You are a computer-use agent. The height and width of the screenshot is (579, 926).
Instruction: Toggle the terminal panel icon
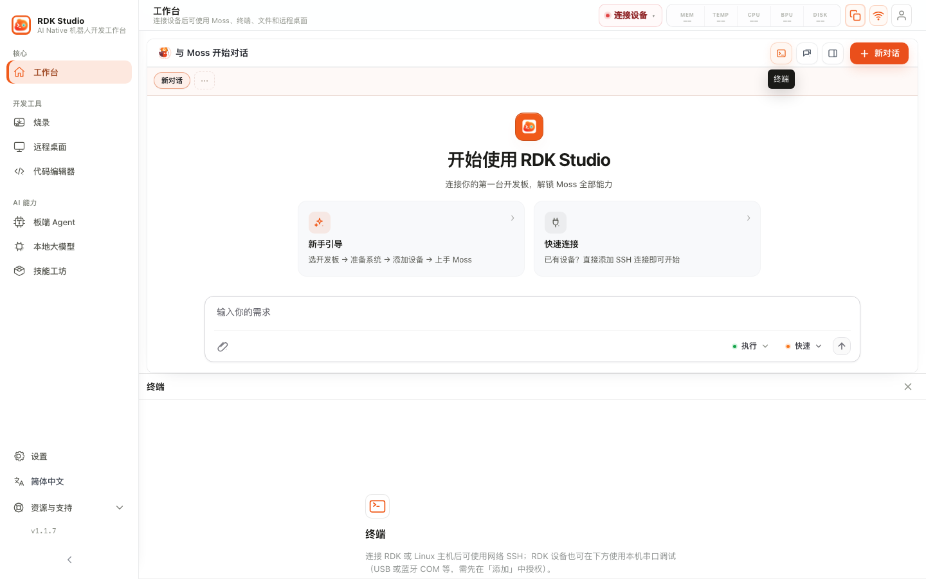click(781, 53)
